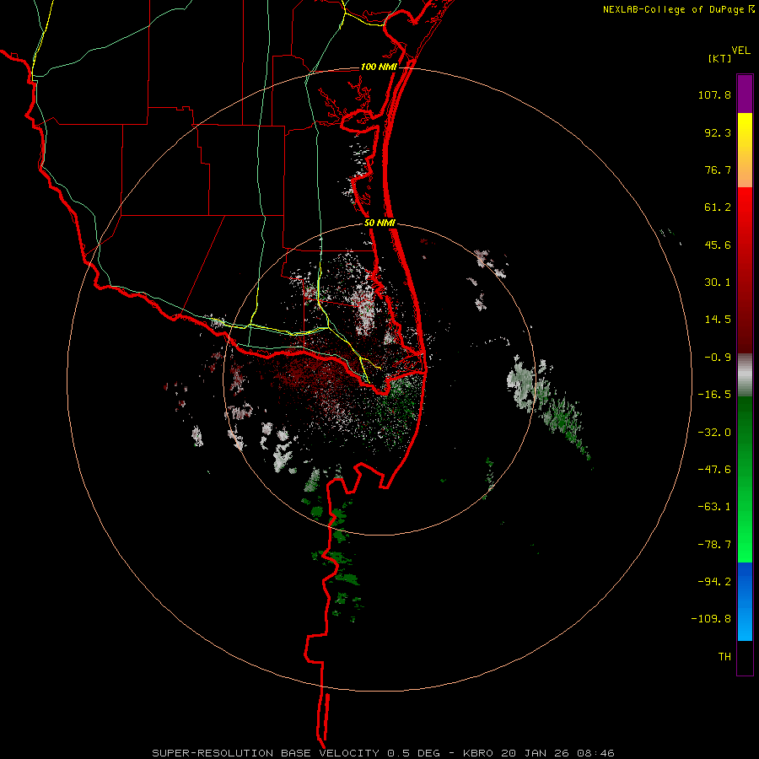759x759 pixels.
Task: Click the purple segment of the color bar
Action: [745, 94]
